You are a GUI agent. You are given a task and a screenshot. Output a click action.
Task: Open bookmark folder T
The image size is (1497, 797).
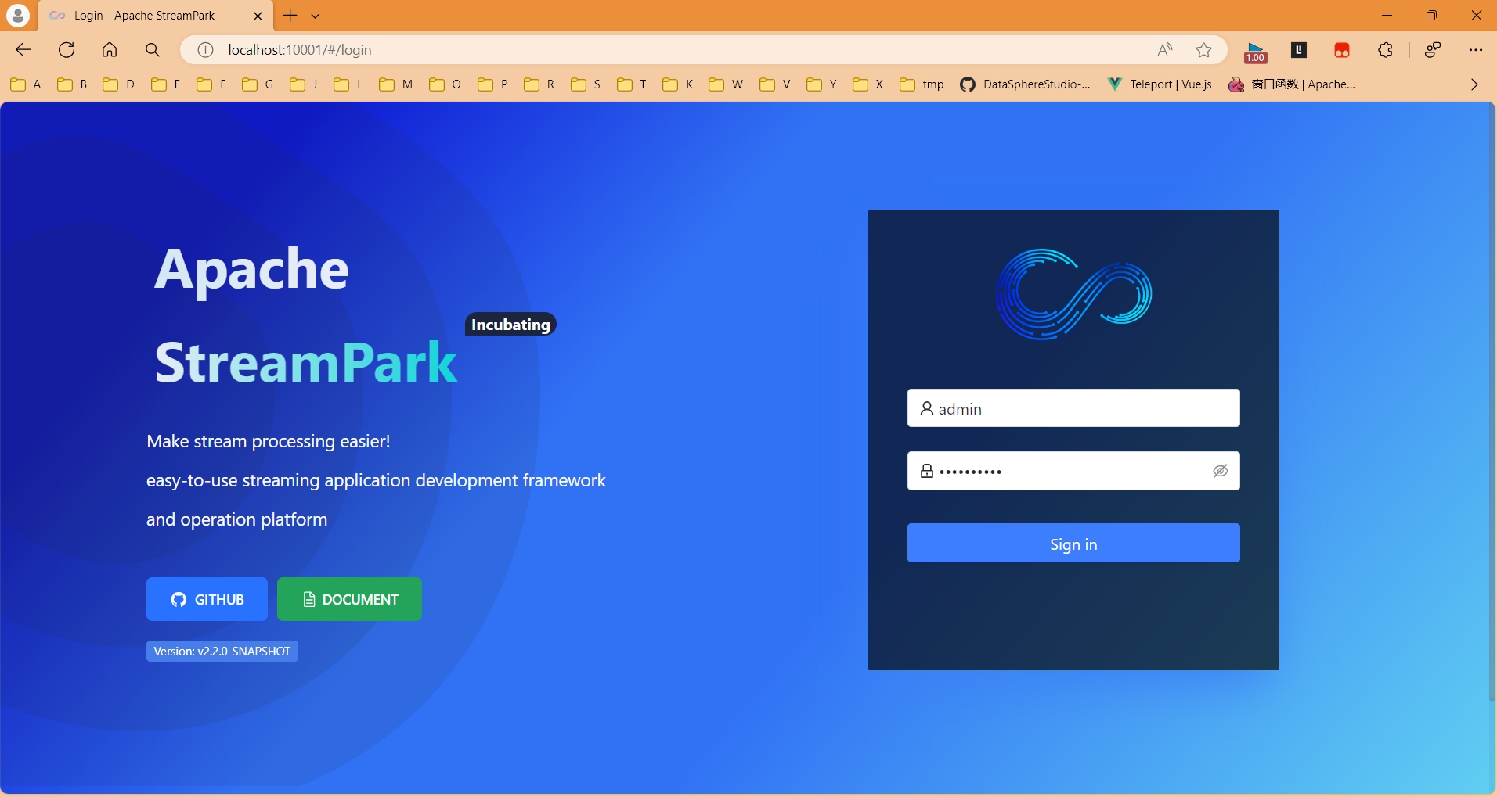point(632,84)
